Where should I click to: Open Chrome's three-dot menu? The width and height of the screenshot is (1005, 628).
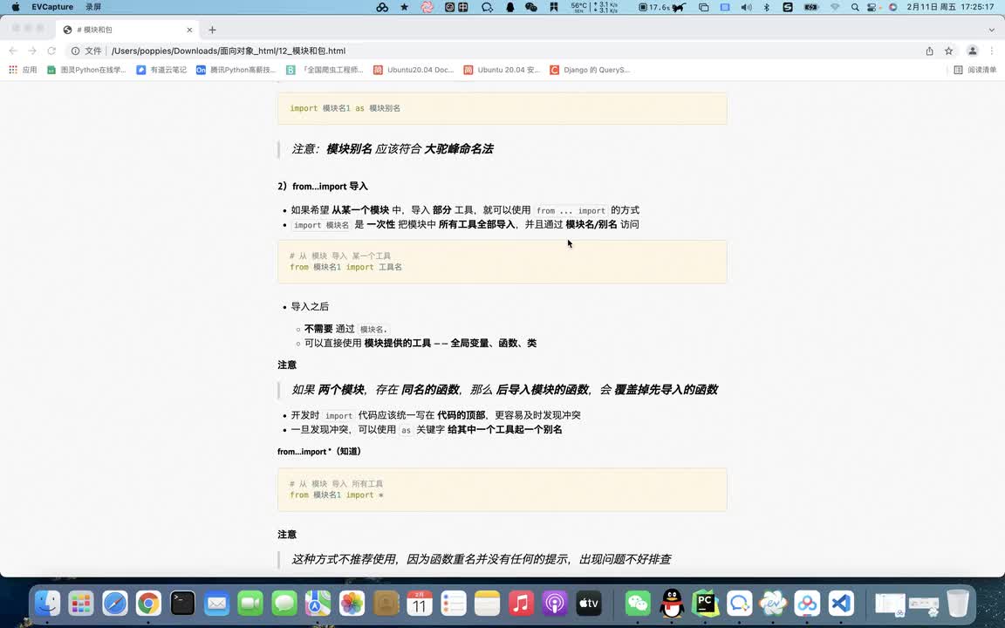click(x=992, y=51)
